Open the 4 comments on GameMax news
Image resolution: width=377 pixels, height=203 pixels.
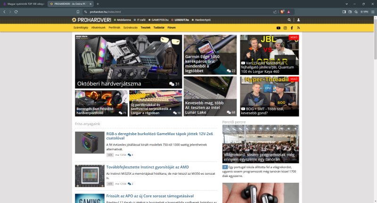click(x=131, y=155)
